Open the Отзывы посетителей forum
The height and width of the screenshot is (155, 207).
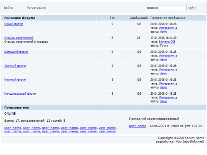coord(19,38)
